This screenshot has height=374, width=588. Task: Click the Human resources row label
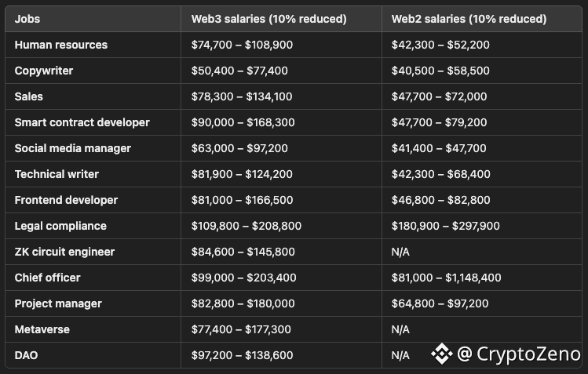pos(61,45)
